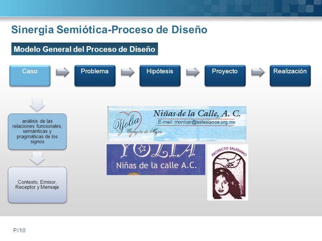The image size is (322, 241).
Task: Select the Proyecto step box
Action: point(225,76)
